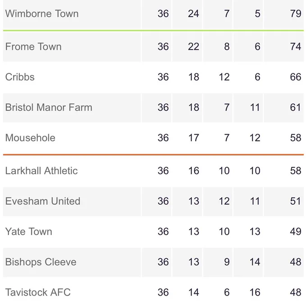Open Larkhall Athletic team page
Screen dimensions: 306x306
pos(41,171)
